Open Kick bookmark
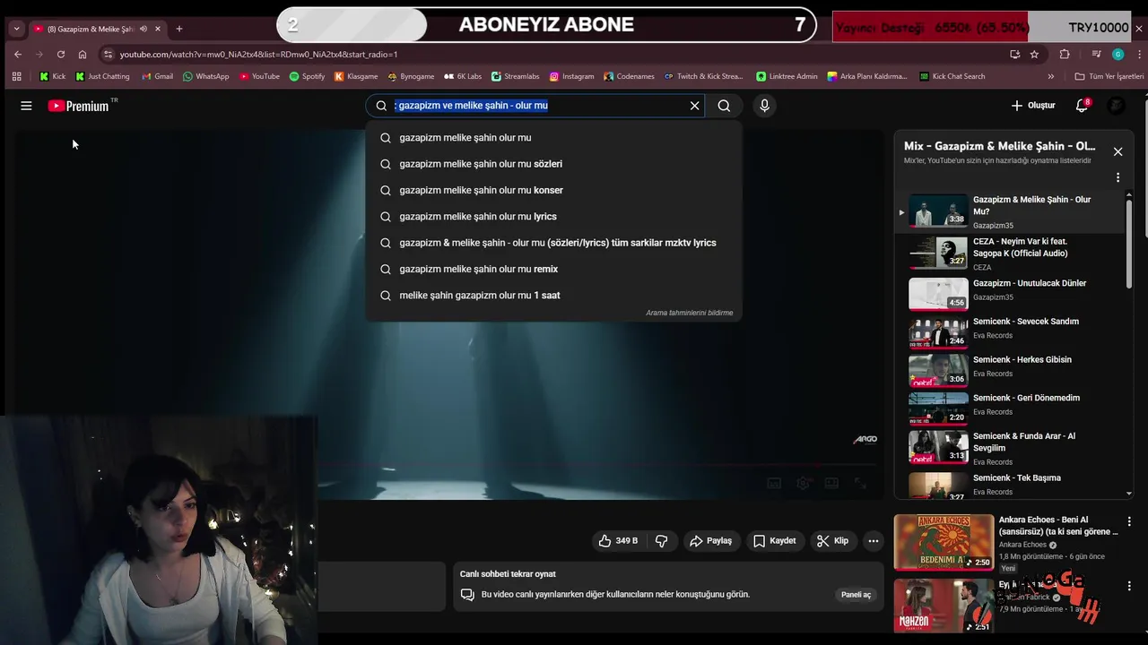 coord(52,76)
